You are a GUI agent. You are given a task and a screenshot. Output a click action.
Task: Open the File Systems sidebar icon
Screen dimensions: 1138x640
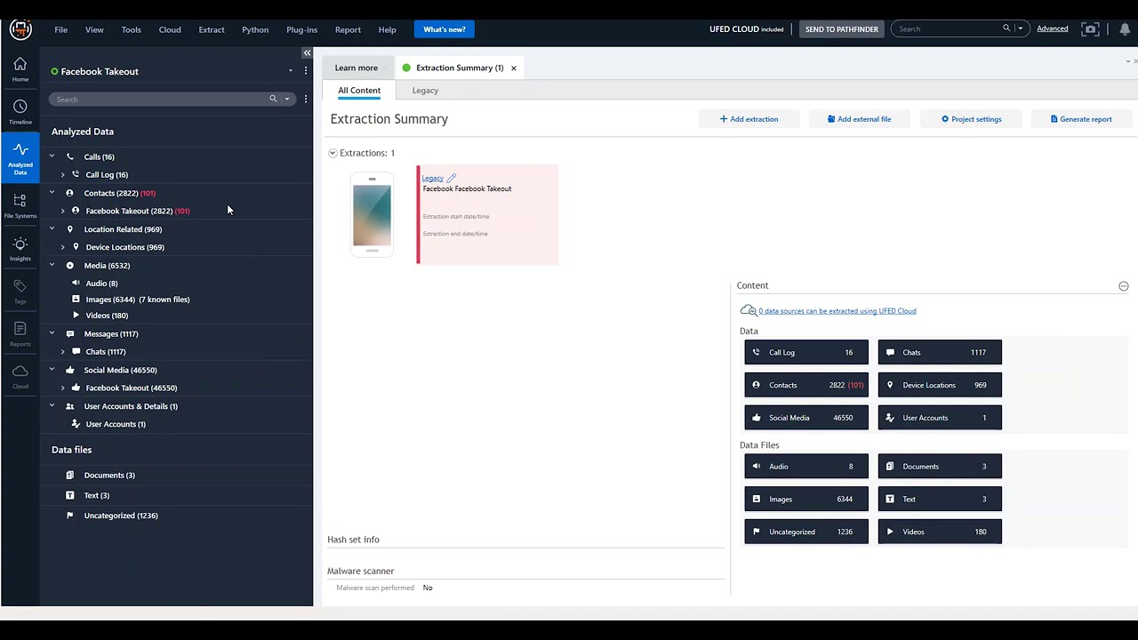pos(20,205)
